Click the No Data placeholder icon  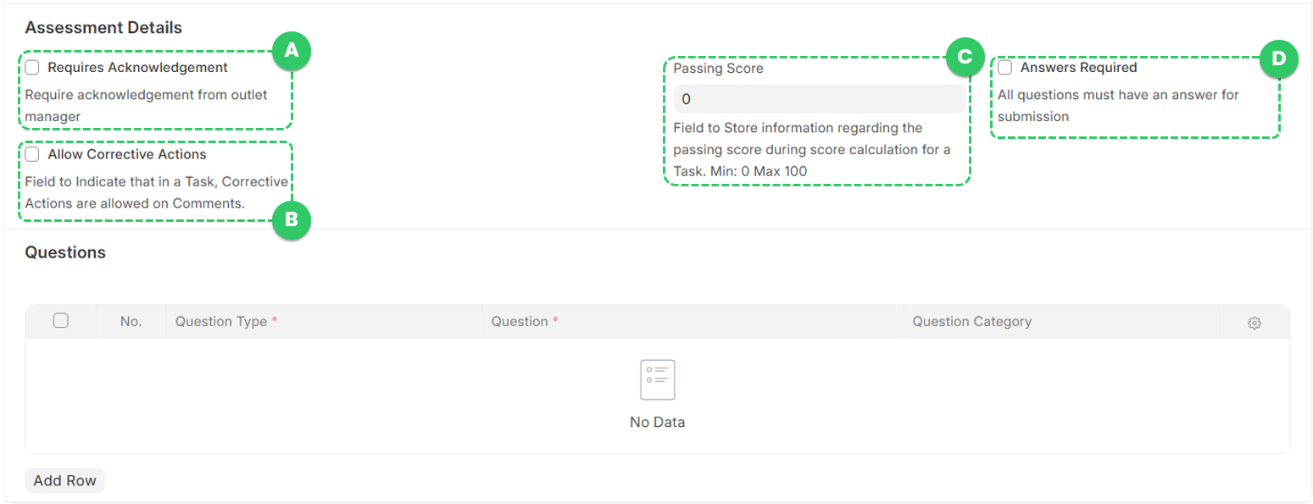pyautogui.click(x=657, y=379)
